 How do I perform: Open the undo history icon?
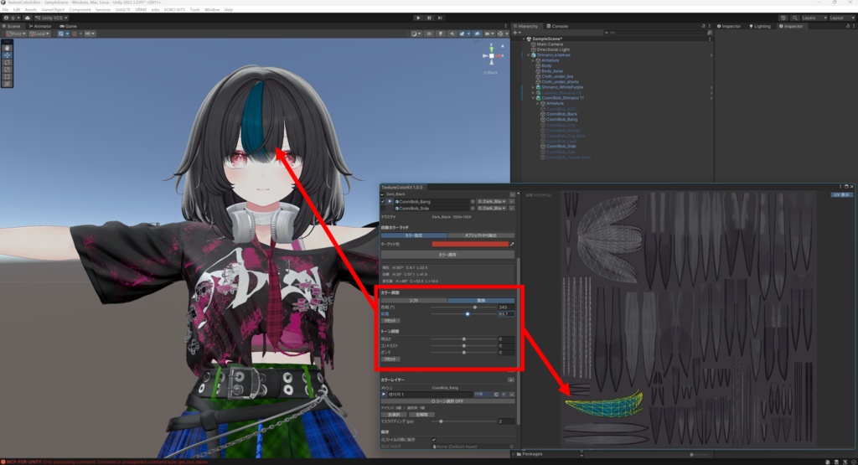[783, 18]
